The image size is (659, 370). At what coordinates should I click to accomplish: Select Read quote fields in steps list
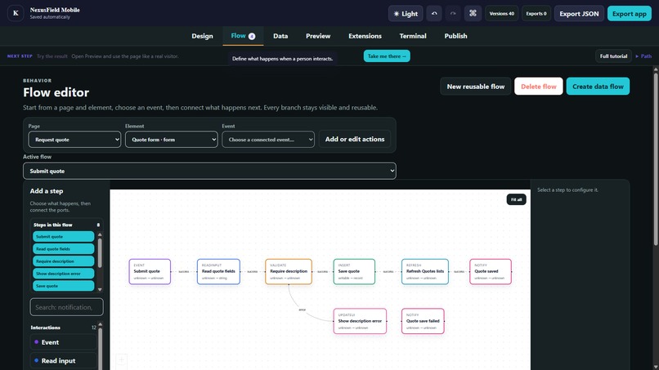(x=64, y=248)
